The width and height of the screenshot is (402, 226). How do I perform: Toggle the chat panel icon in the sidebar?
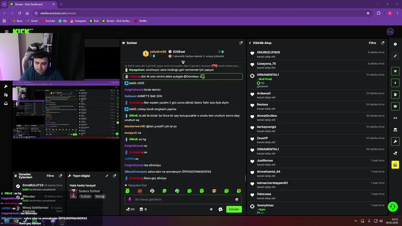coord(395,106)
